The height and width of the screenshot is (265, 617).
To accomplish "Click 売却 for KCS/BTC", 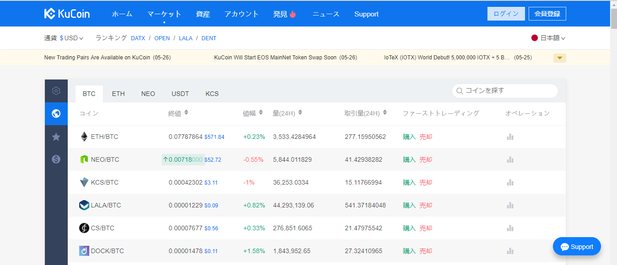I will point(426,182).
